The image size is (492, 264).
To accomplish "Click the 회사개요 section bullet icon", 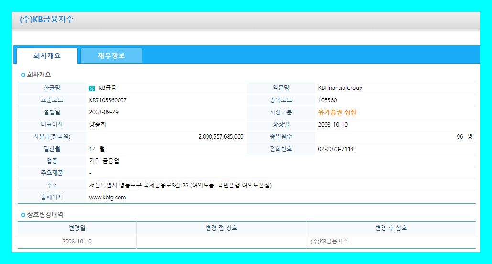I will point(23,75).
